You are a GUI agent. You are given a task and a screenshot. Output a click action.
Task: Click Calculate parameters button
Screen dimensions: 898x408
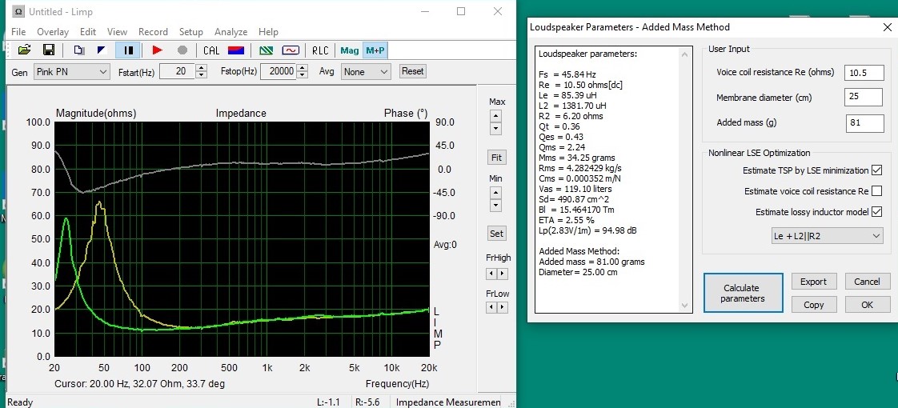coord(743,293)
